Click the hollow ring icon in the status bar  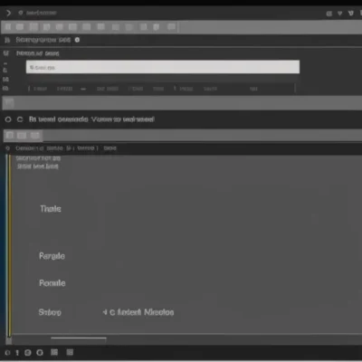40,352
